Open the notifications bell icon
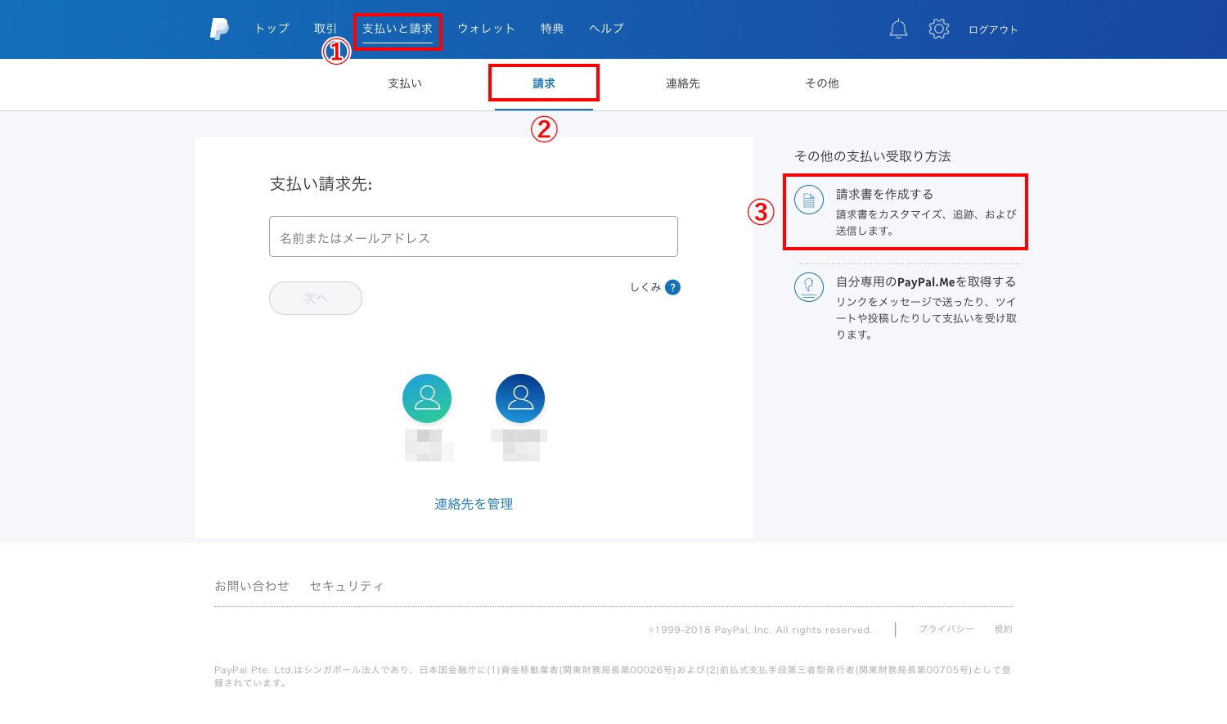Screen dimensions: 1227x724 click(898, 29)
